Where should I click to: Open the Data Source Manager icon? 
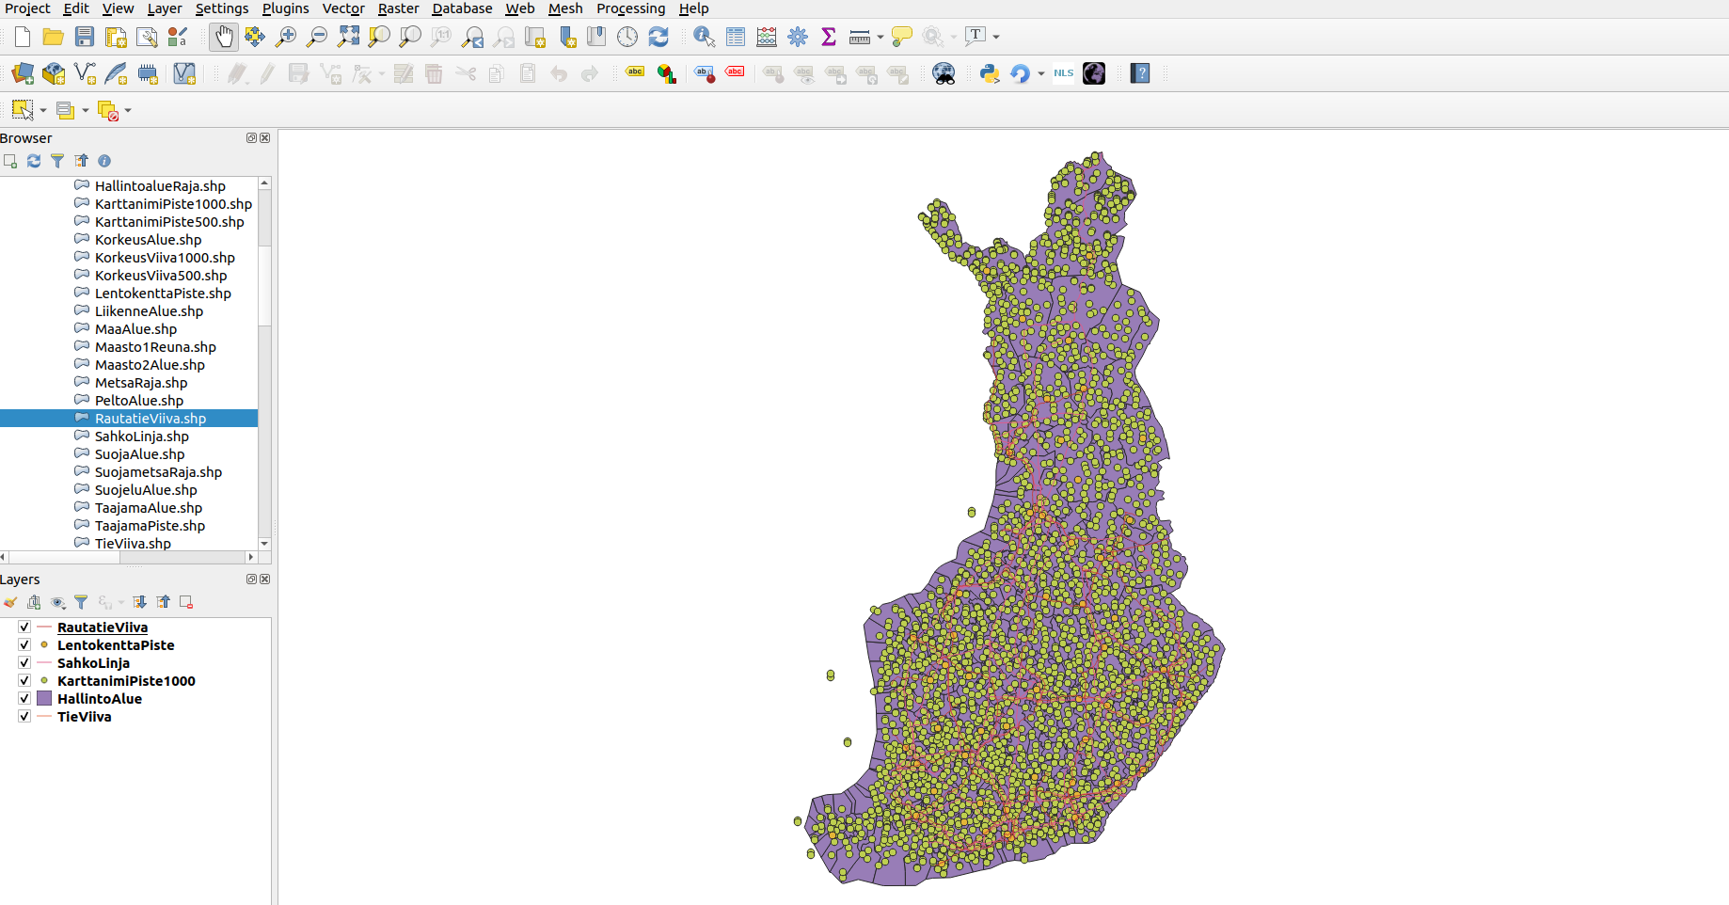[23, 73]
